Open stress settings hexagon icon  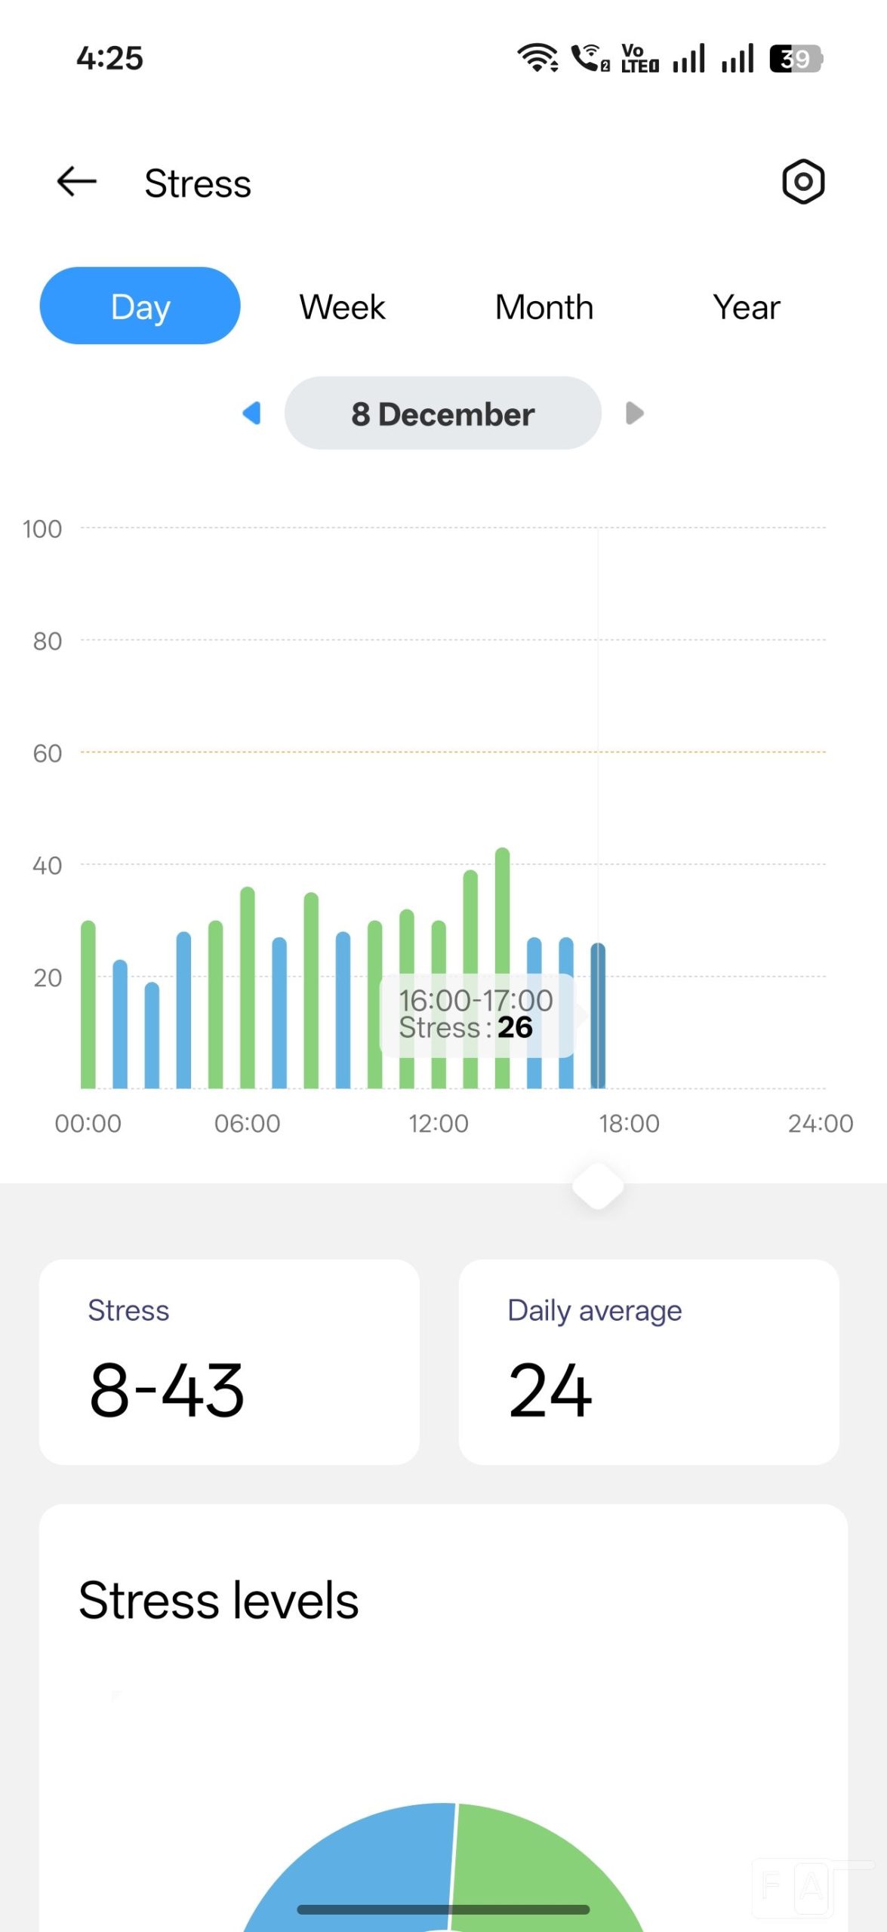pos(802,182)
